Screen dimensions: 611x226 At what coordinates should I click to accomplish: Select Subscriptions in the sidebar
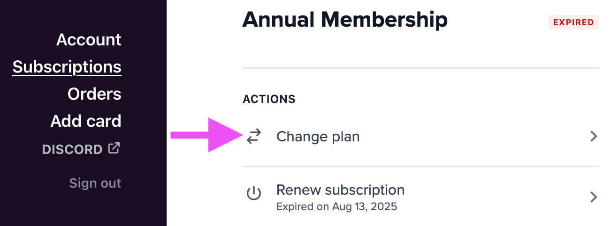pyautogui.click(x=67, y=67)
